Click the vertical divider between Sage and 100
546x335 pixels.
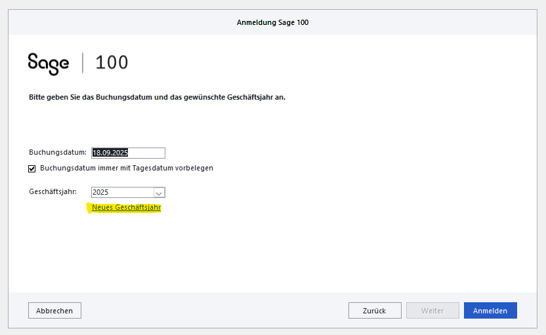click(x=83, y=63)
